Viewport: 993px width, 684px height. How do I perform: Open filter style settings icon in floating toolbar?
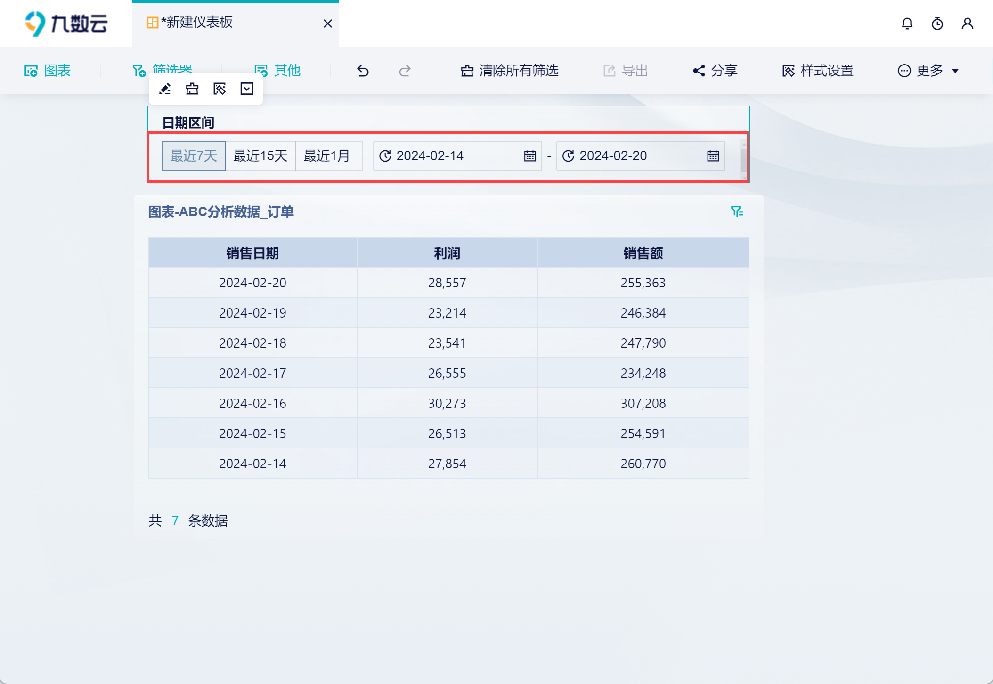[220, 89]
